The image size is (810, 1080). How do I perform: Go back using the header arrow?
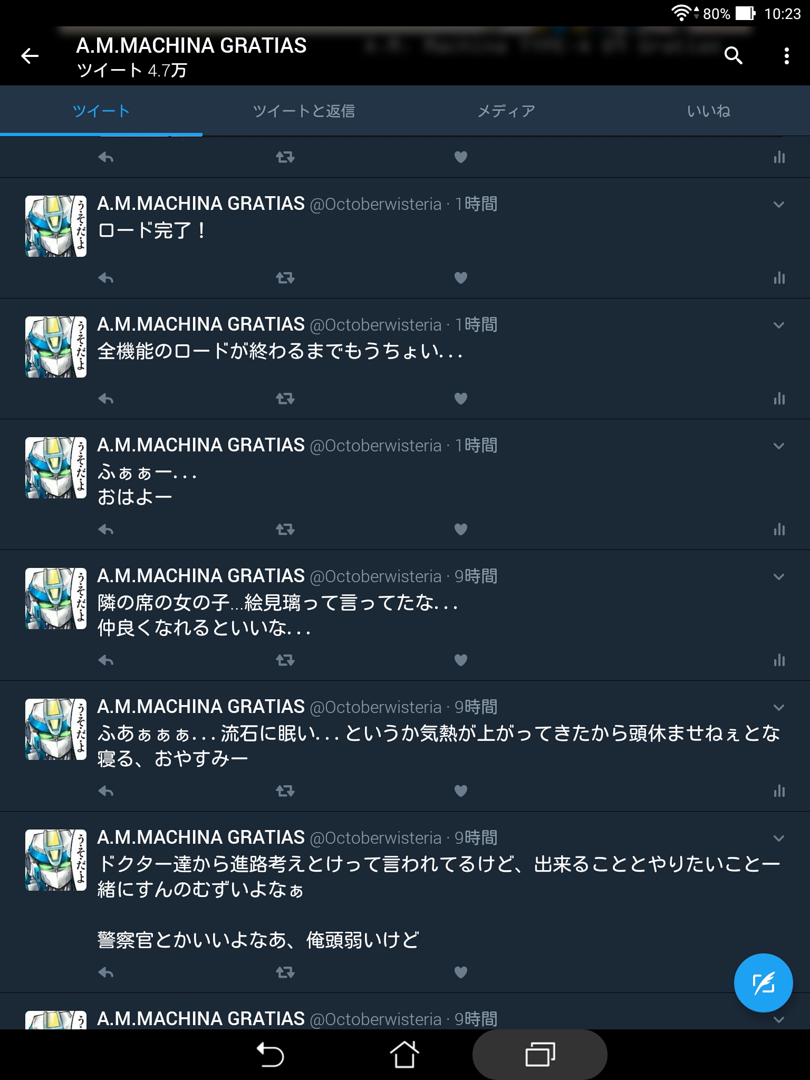click(30, 55)
